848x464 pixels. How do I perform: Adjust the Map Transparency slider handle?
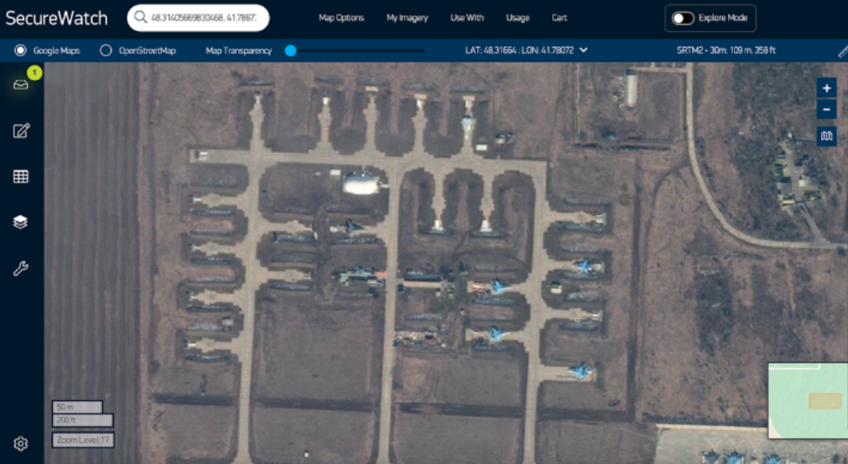[291, 50]
